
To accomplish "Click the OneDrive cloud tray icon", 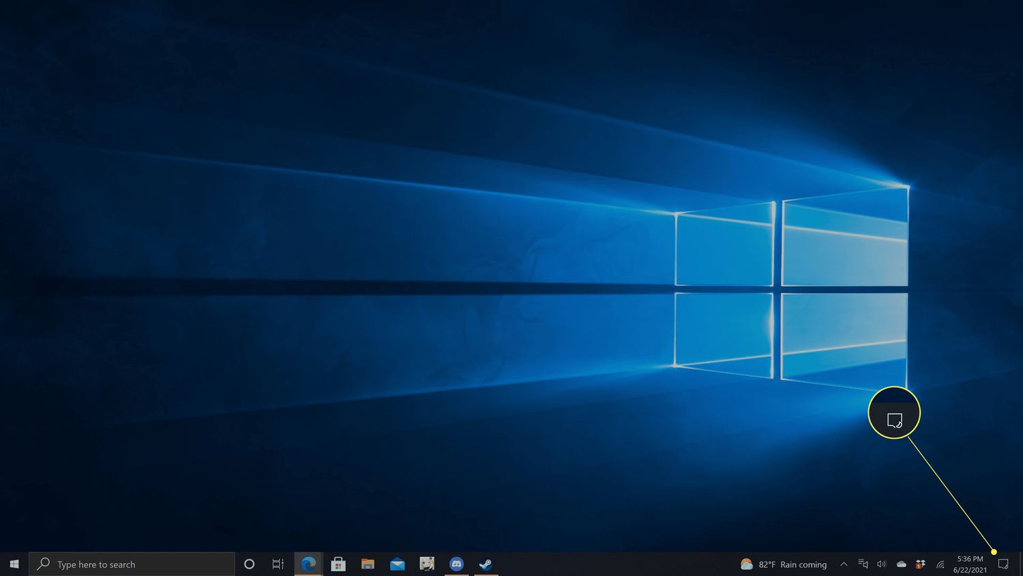I will point(901,564).
